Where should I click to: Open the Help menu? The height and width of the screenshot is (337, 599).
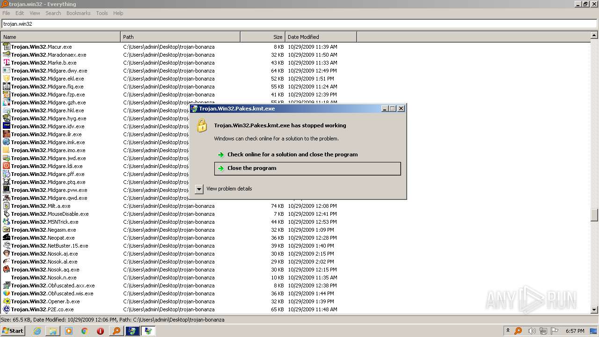pos(118,13)
